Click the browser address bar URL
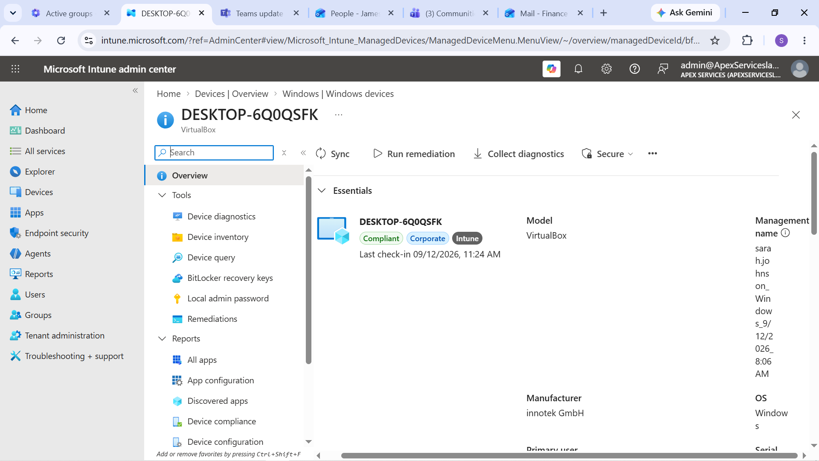 point(400,41)
